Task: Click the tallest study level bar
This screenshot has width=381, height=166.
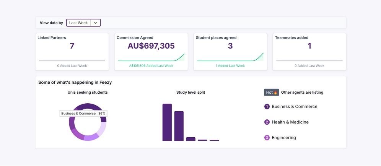Action: pyautogui.click(x=167, y=122)
